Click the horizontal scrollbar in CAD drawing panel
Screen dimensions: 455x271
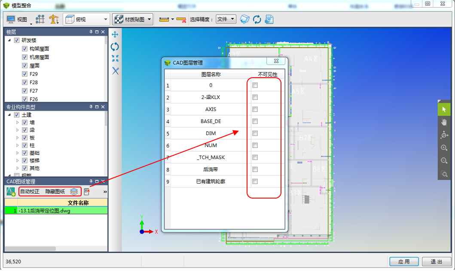(x=31, y=249)
